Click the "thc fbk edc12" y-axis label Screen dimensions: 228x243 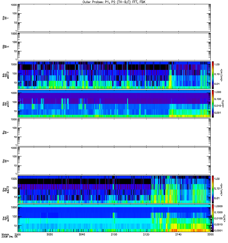(x=5, y=190)
